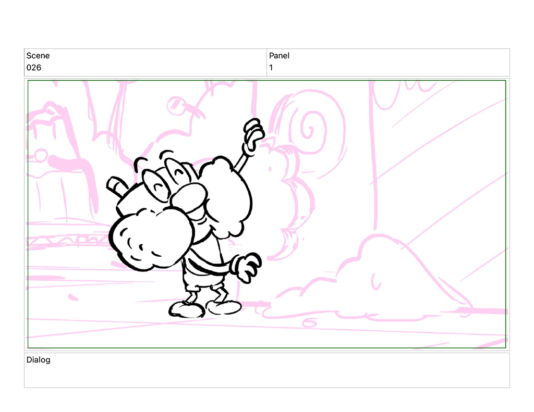Click inside the empty Dialog field
534x412 pixels.
tap(266, 375)
